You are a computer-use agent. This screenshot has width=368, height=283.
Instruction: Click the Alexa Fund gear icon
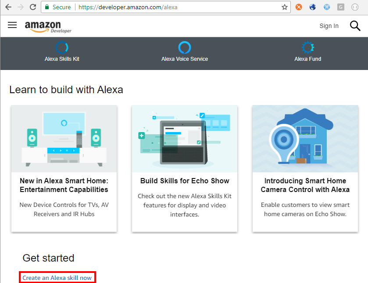coord(307,47)
